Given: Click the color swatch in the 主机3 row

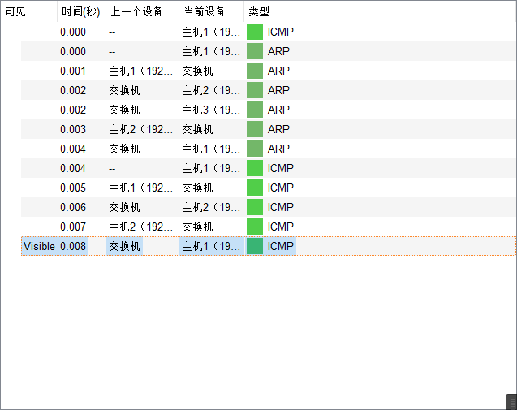Looking at the screenshot, I should click(x=255, y=110).
